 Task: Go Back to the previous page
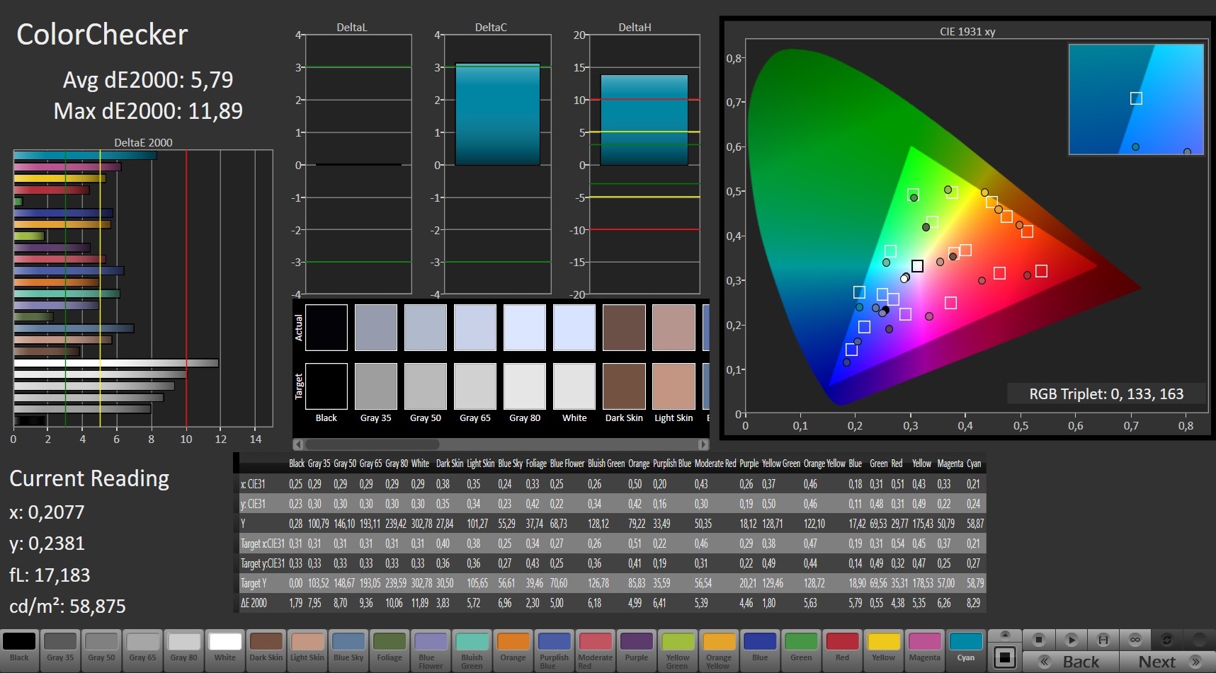(x=1081, y=662)
